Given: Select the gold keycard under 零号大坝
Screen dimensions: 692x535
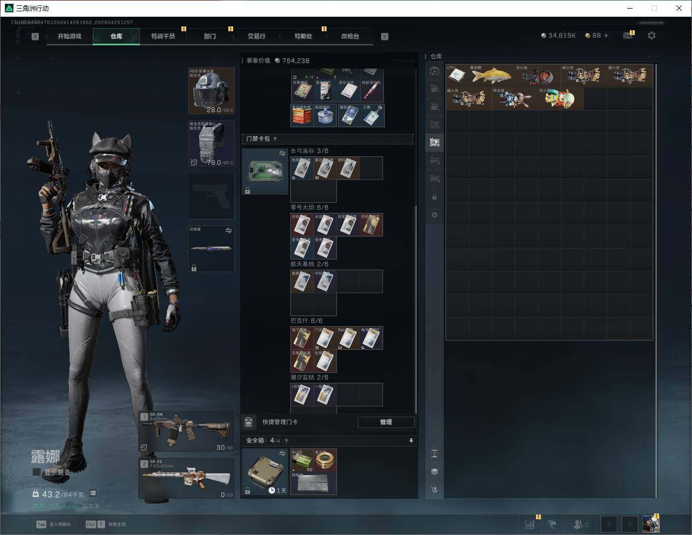Looking at the screenshot, I should tap(371, 225).
